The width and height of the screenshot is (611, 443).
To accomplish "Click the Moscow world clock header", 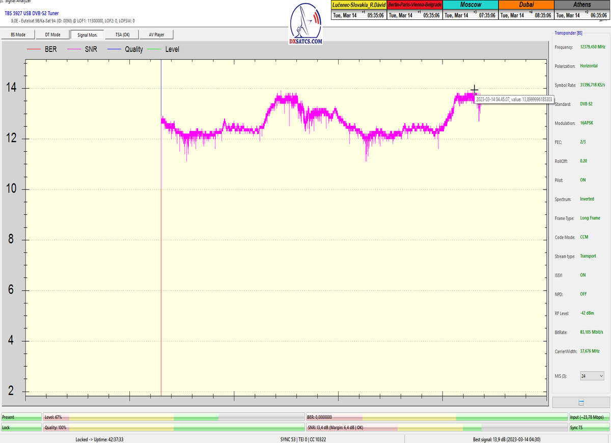I will [470, 5].
